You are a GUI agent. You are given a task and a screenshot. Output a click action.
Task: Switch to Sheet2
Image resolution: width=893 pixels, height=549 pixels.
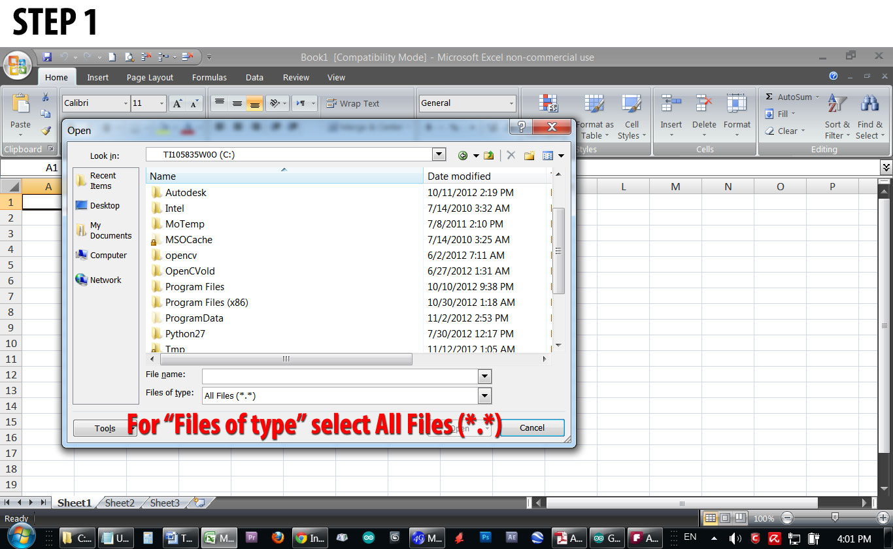(x=120, y=503)
